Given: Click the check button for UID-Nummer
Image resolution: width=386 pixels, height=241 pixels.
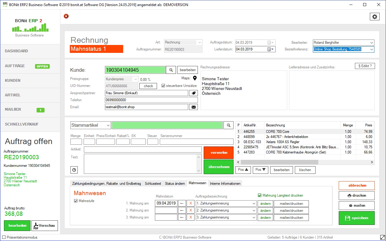Looking at the screenshot, I should click(x=148, y=86).
